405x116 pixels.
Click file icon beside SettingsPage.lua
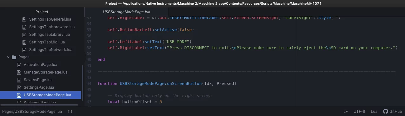tap(19, 87)
